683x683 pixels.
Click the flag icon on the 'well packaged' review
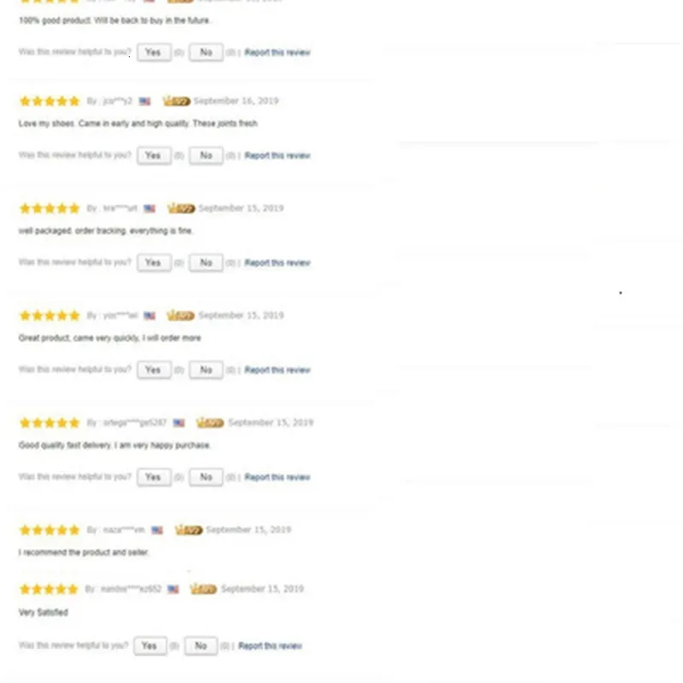[149, 208]
